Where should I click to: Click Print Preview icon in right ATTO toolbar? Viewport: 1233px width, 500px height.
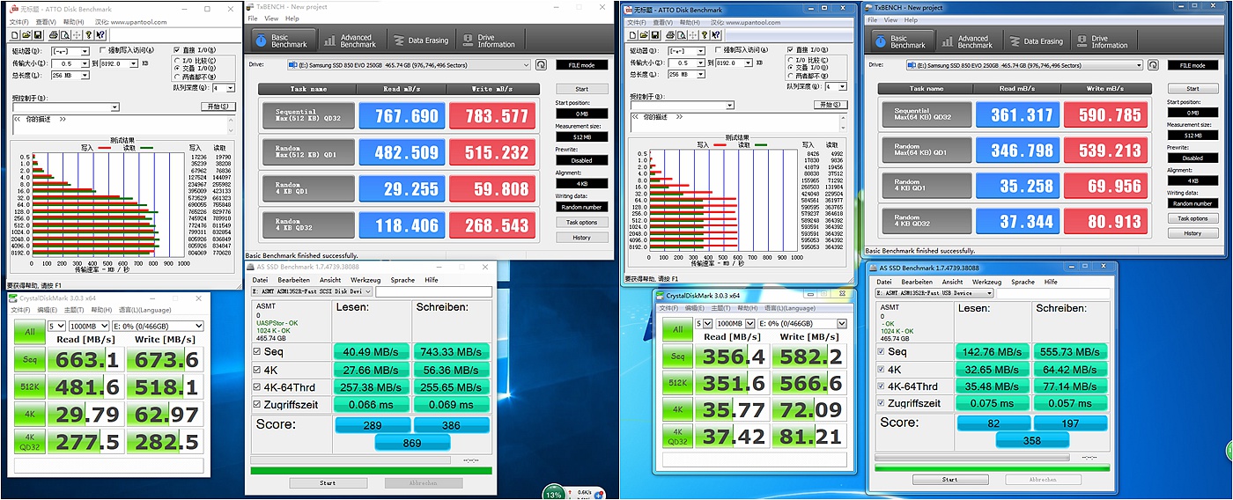(682, 35)
